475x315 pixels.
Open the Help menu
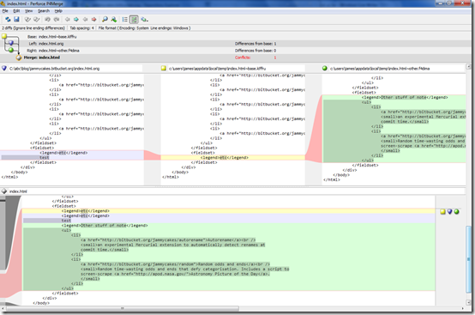(x=58, y=11)
